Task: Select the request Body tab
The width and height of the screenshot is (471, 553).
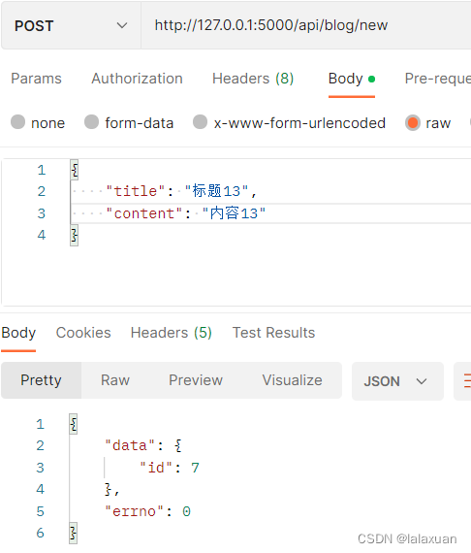Action: click(351, 79)
